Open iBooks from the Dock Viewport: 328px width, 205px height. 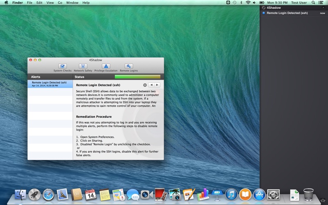[x=245, y=194]
